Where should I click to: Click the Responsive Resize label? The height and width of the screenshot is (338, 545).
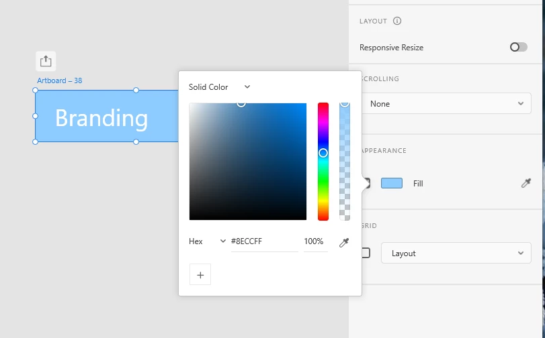(x=391, y=48)
